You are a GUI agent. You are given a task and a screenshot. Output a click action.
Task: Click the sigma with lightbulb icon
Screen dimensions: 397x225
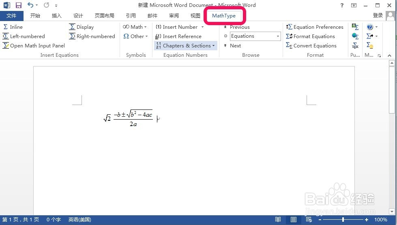pyautogui.click(x=370, y=45)
